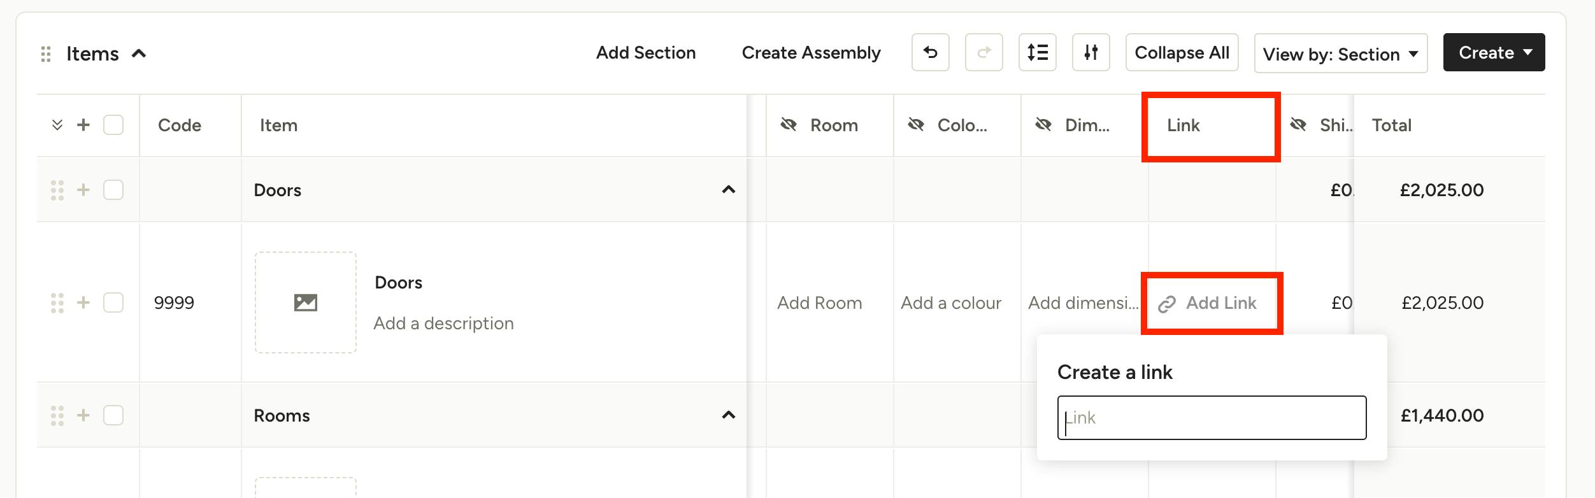
Task: Open the column settings sliders icon
Action: [x=1091, y=52]
